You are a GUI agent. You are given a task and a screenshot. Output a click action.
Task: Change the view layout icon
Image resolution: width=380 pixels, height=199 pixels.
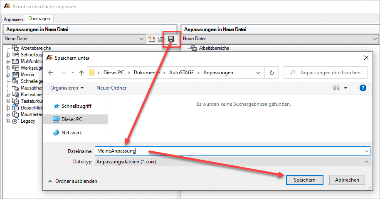pyautogui.click(x=337, y=88)
